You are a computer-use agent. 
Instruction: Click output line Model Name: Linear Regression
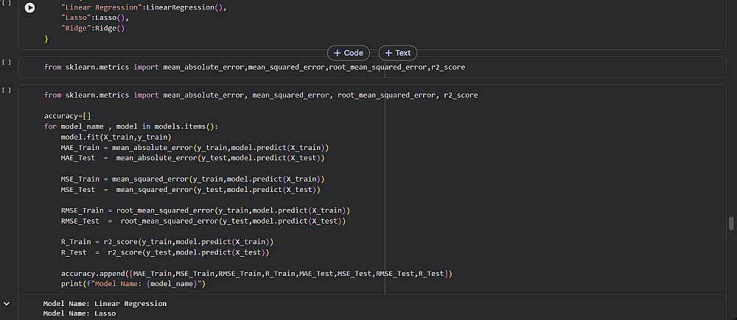pyautogui.click(x=105, y=304)
